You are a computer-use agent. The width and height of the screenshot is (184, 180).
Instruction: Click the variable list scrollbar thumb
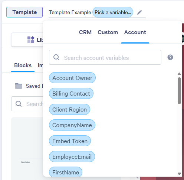(179, 91)
